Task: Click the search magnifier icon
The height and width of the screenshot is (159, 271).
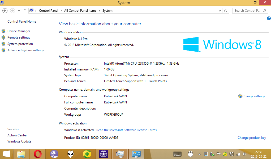Action: (x=264, y=11)
